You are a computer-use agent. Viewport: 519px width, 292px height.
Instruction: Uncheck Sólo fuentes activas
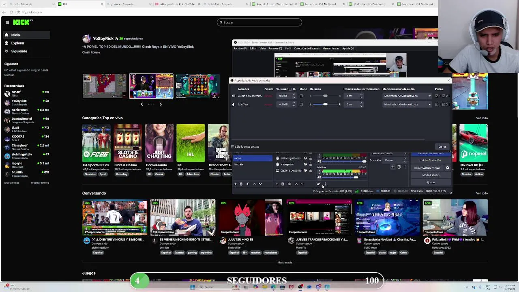coord(233,147)
